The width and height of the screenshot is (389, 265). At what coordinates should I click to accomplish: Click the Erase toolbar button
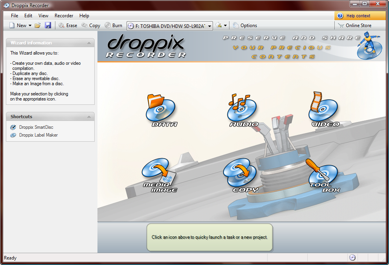click(x=68, y=25)
